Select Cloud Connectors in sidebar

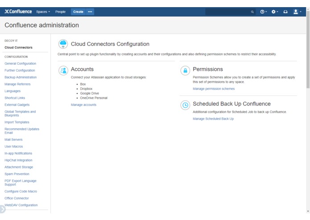coord(18,47)
